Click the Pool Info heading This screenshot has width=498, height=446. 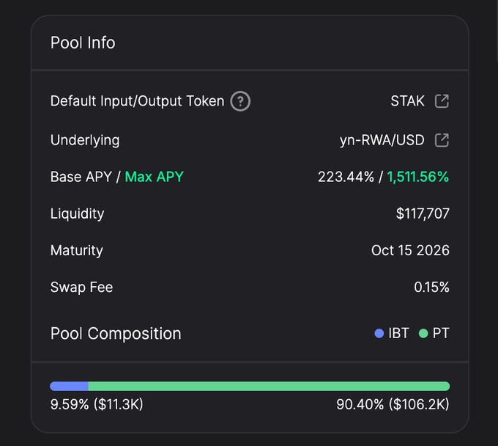83,43
